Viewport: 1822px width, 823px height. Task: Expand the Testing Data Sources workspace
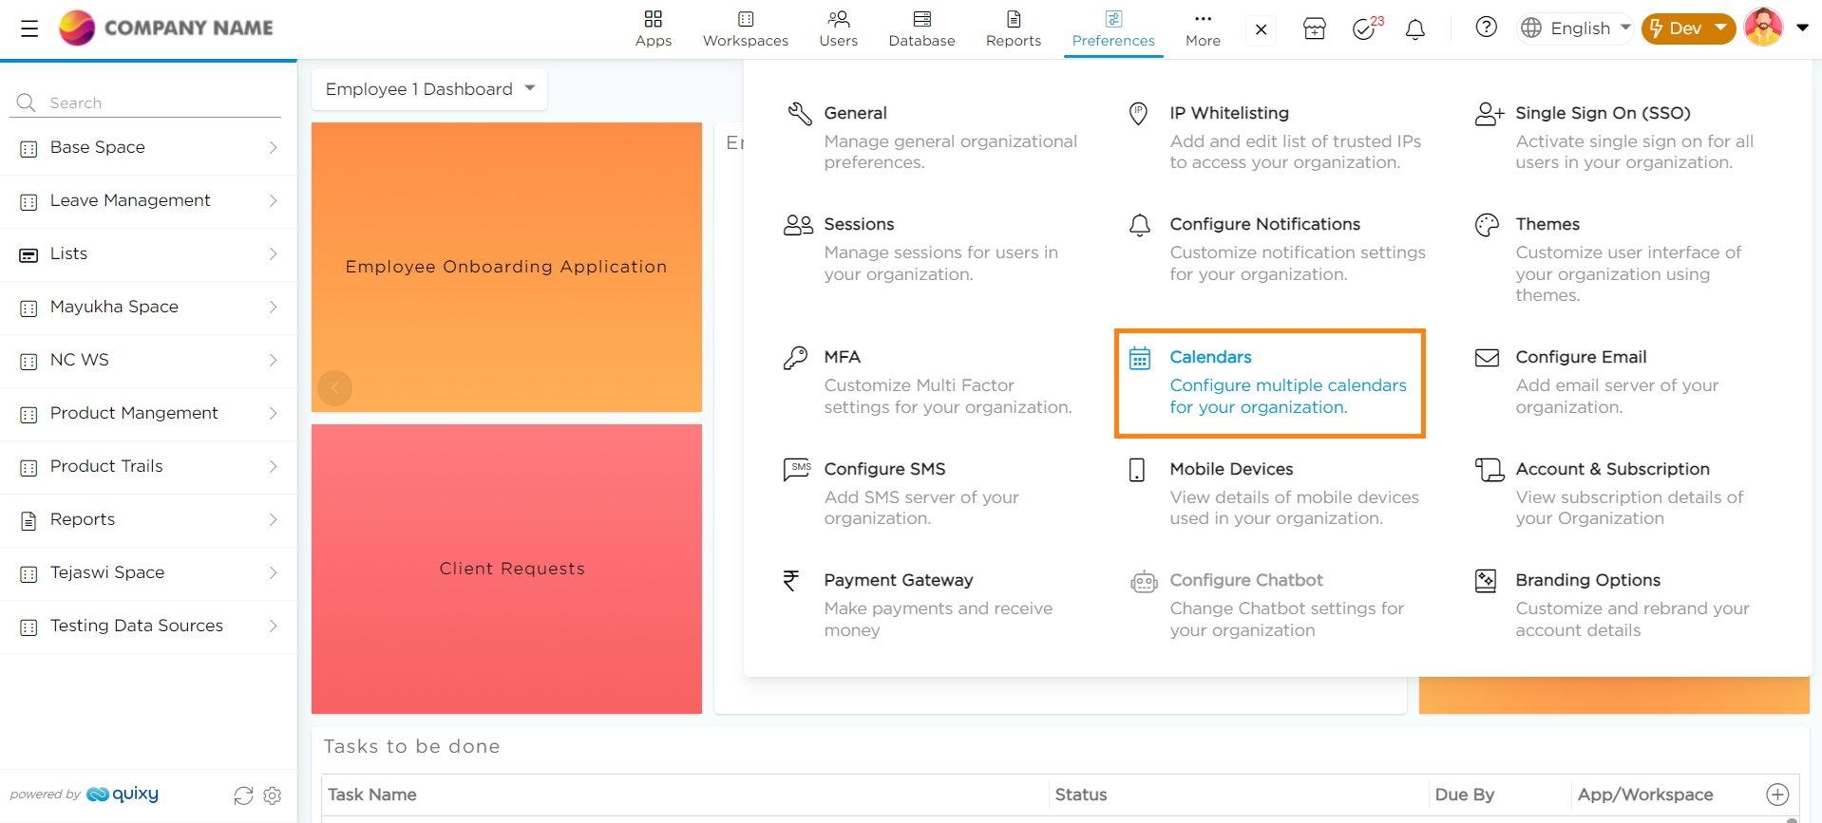pos(148,627)
